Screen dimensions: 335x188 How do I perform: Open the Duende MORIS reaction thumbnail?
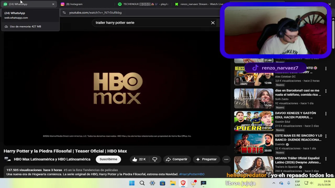254,144
